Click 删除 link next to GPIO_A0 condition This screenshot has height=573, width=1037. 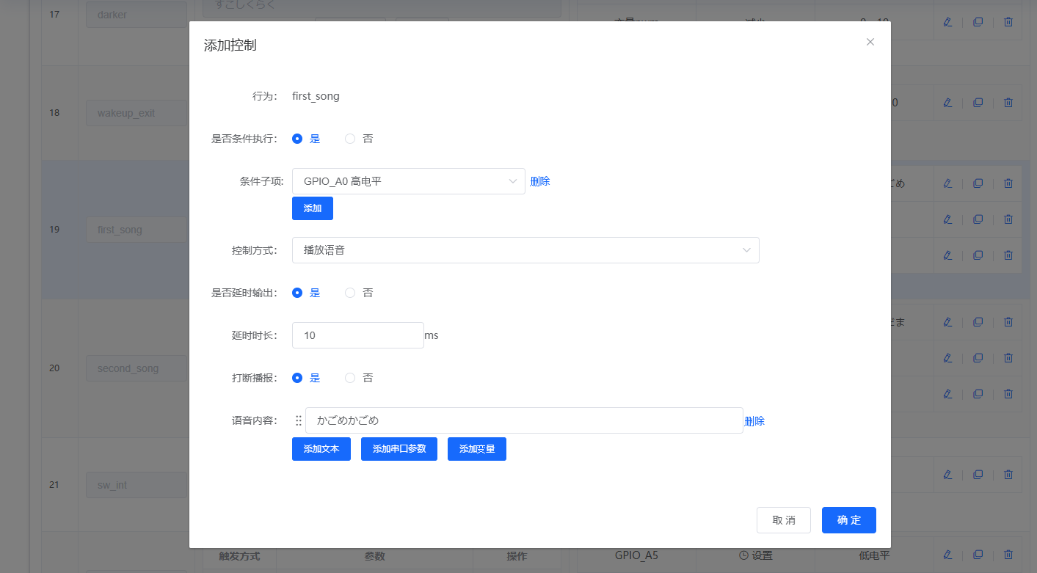coord(540,181)
